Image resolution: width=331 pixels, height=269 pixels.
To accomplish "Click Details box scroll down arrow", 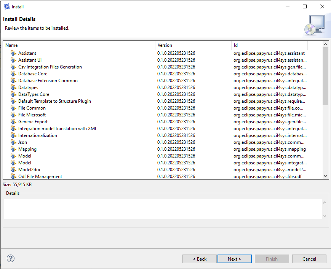I will pos(325,216).
